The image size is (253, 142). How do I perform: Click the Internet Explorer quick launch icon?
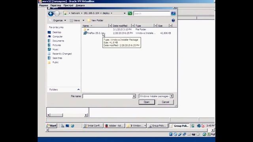[72, 126]
